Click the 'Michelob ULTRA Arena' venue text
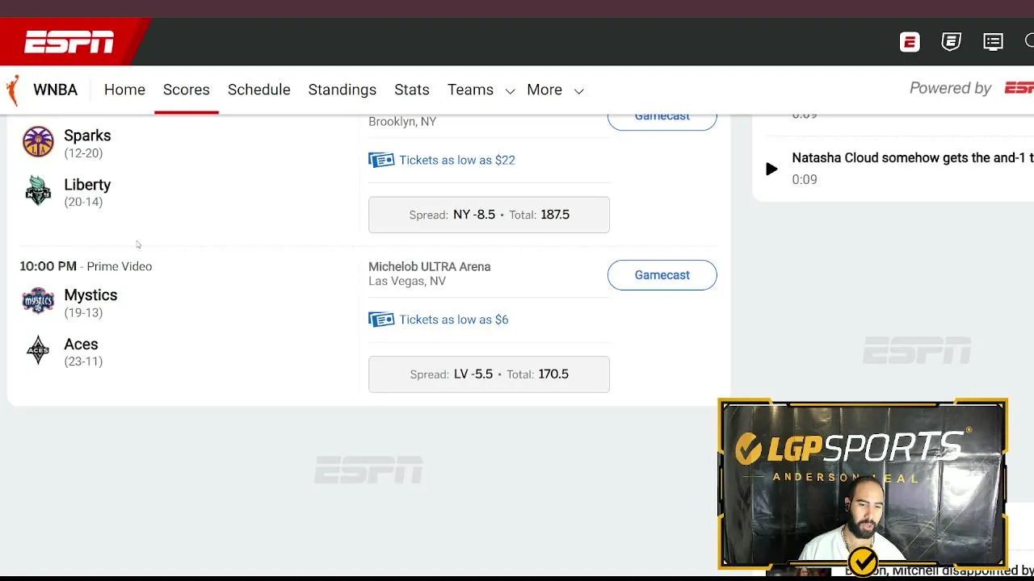 coord(430,267)
